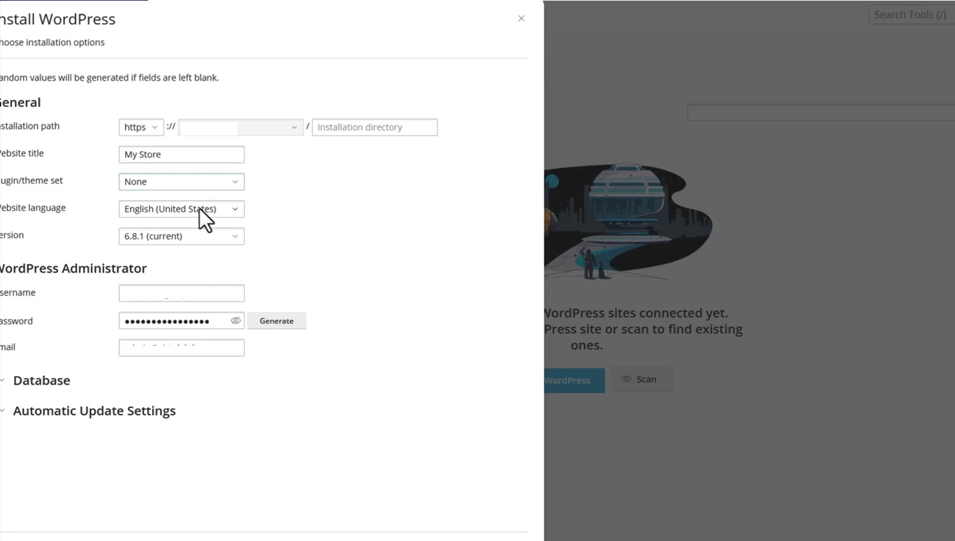Click the Website title field 'My Store'
Image resolution: width=955 pixels, height=541 pixels.
pos(181,155)
